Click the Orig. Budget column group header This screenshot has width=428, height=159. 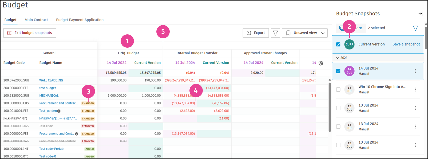point(128,53)
